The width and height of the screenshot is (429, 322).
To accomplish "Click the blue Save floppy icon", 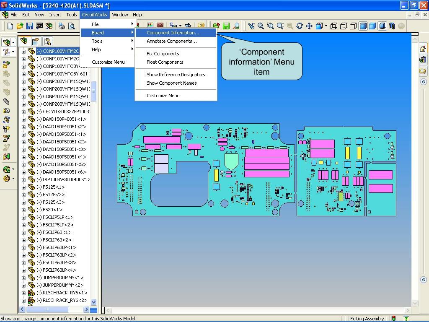I will (30, 26).
